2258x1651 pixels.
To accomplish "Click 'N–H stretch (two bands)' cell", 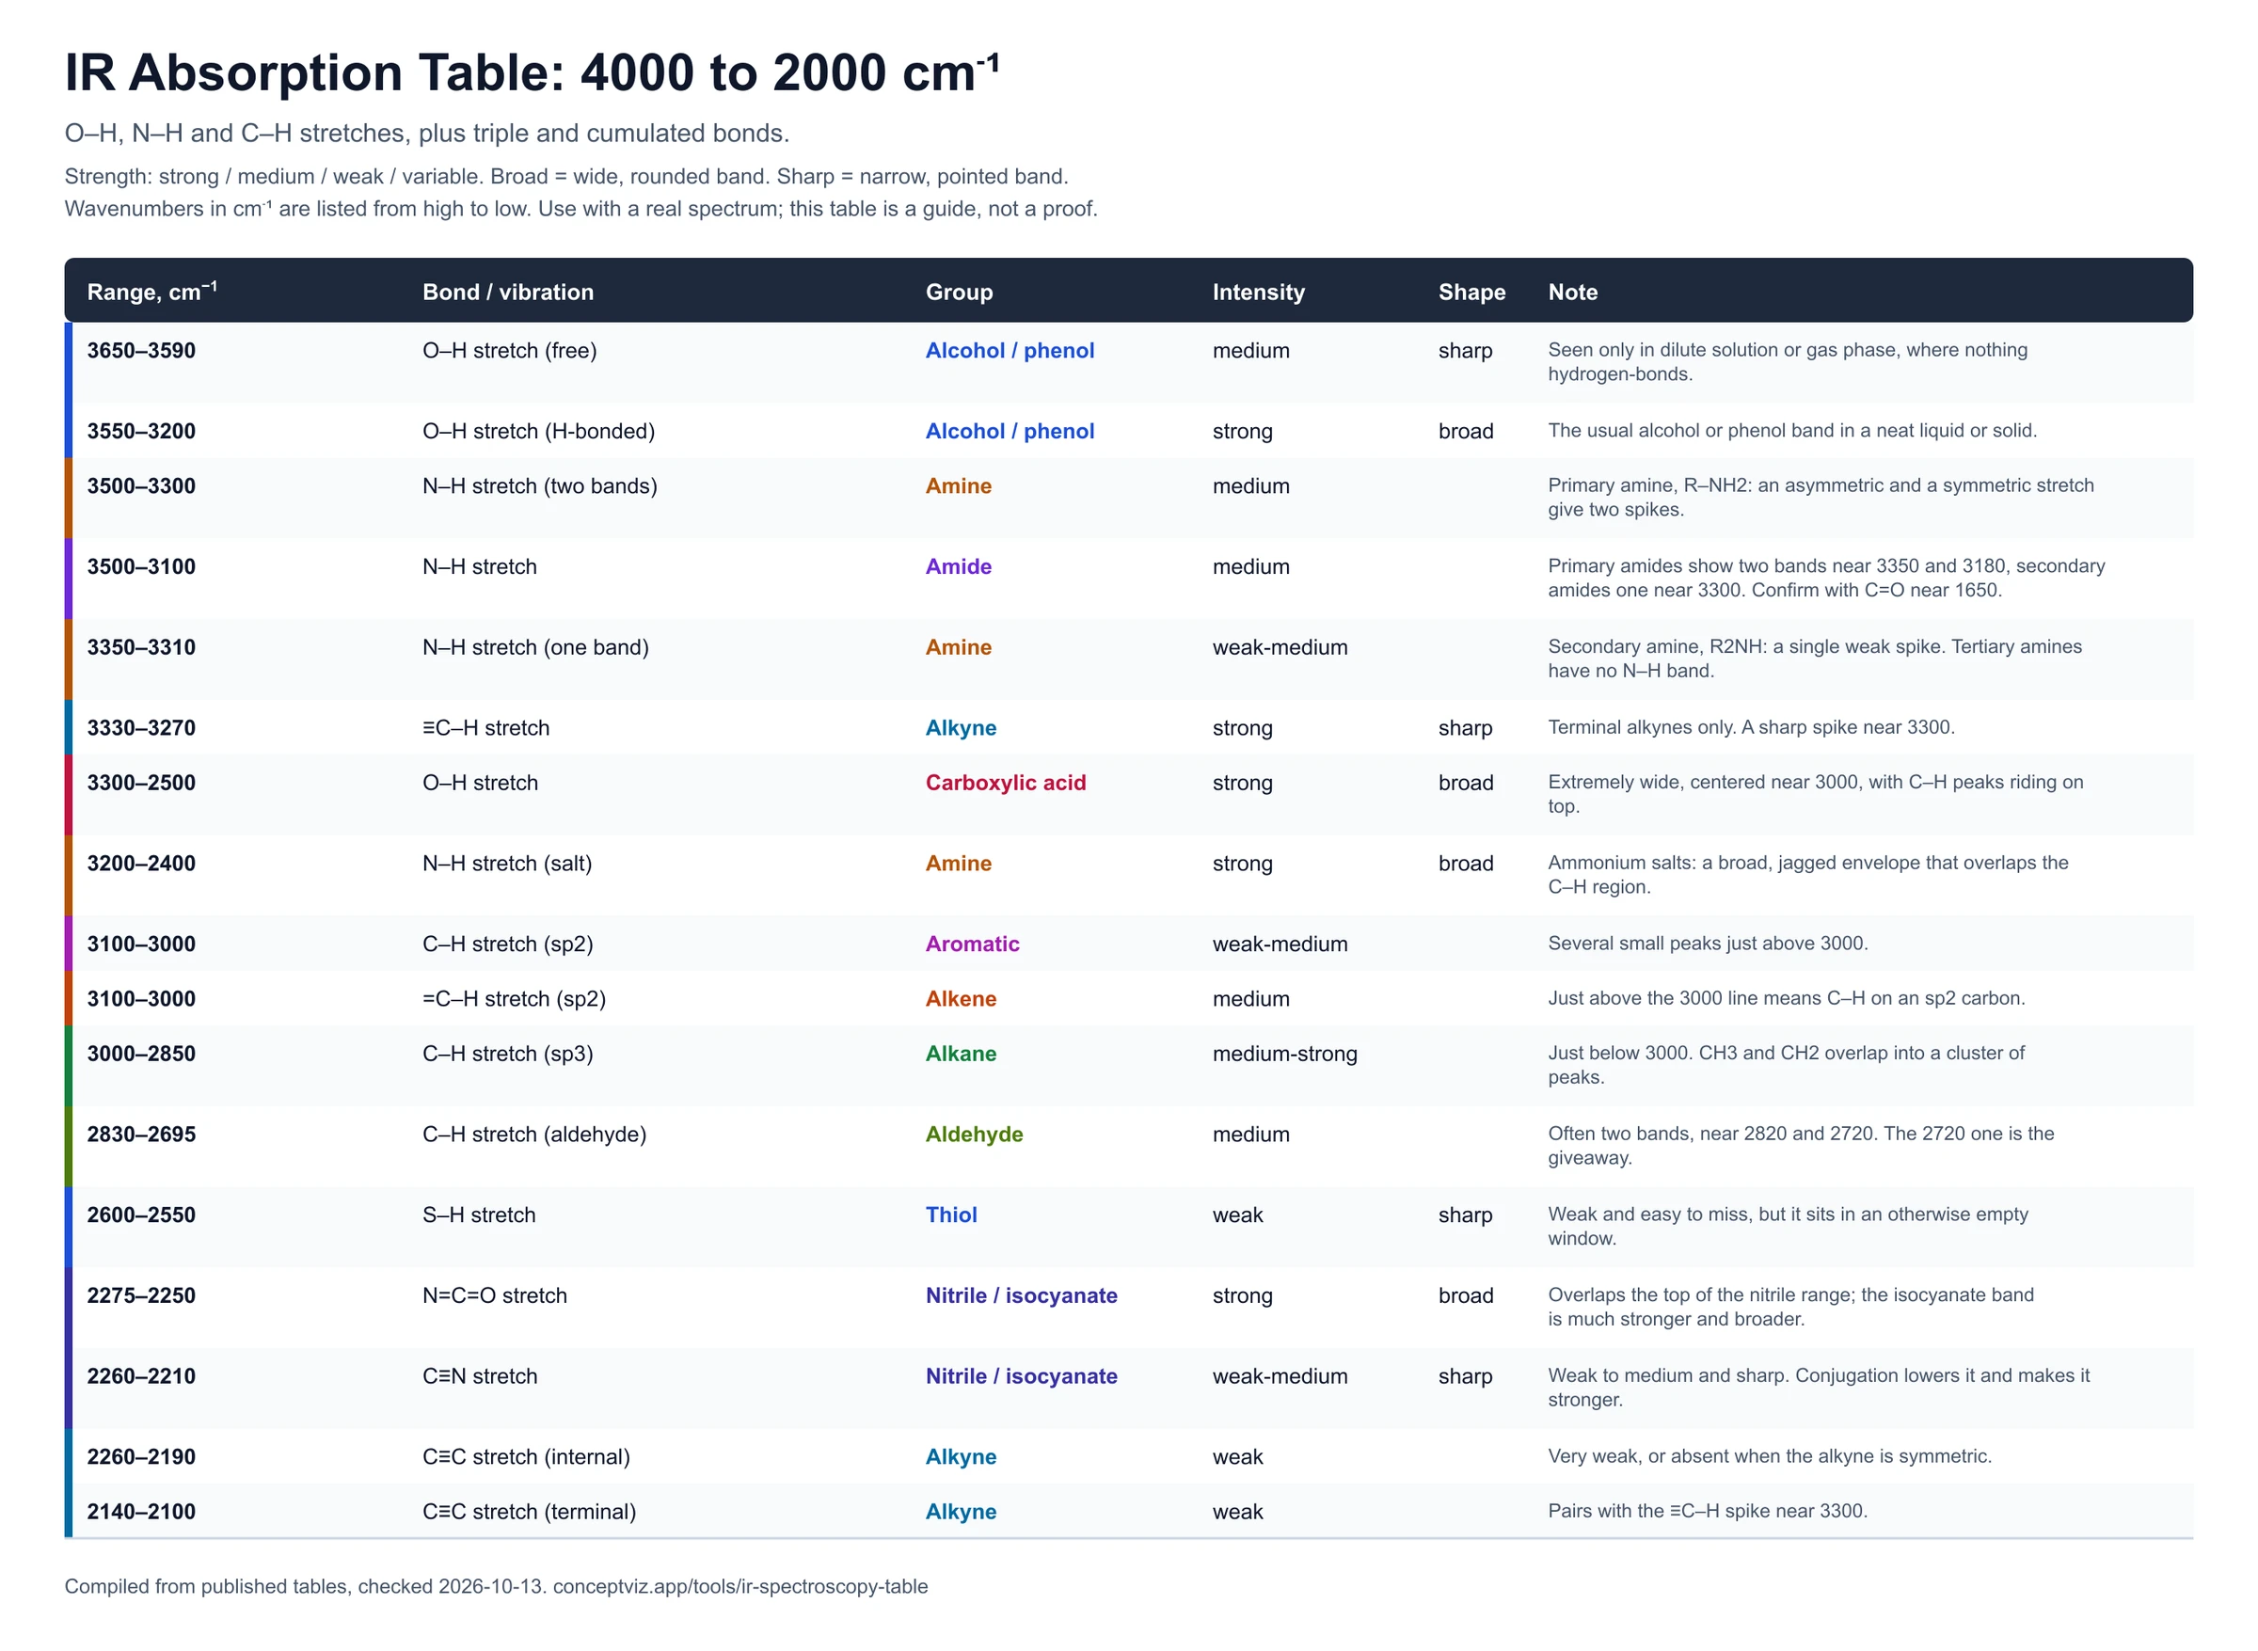I will tap(540, 486).
